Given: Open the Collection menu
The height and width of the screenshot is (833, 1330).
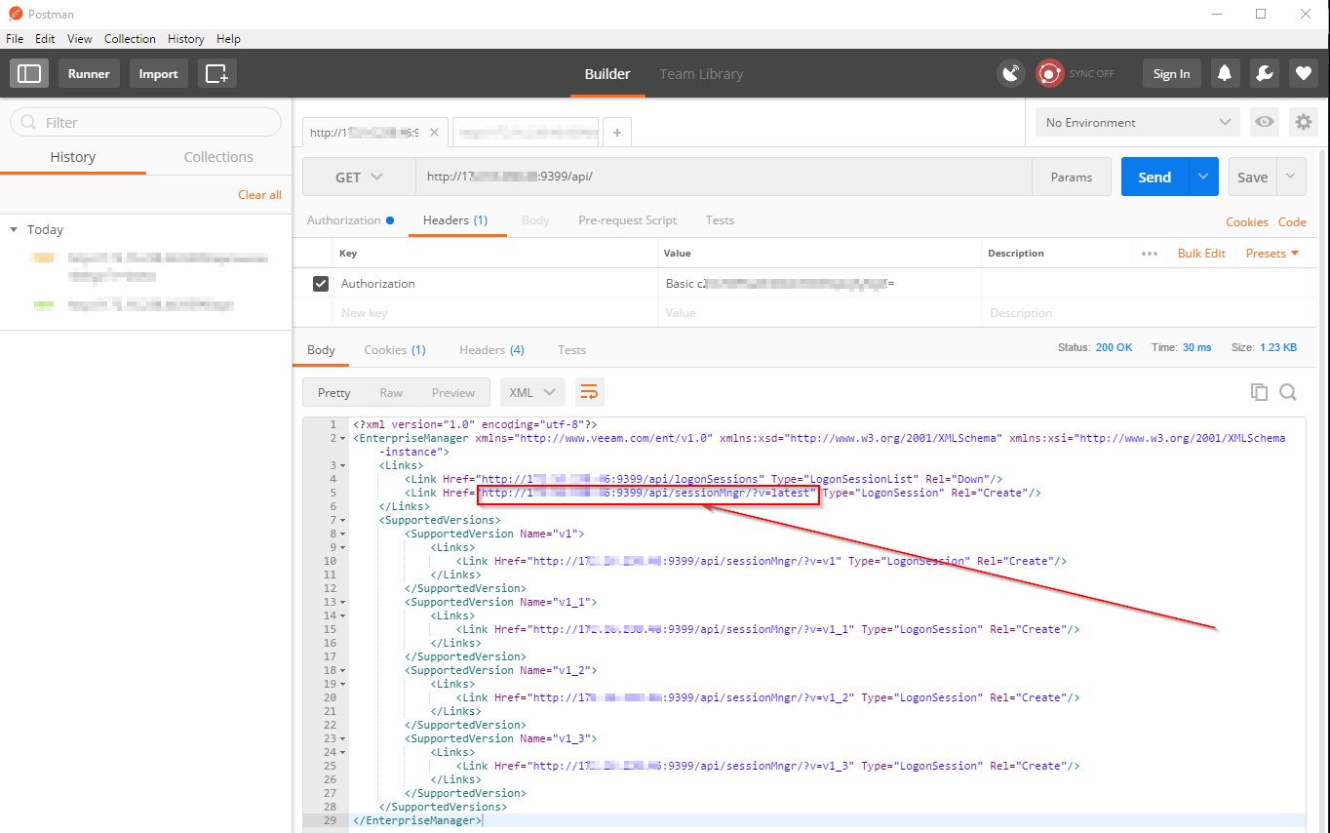Looking at the screenshot, I should [x=130, y=39].
